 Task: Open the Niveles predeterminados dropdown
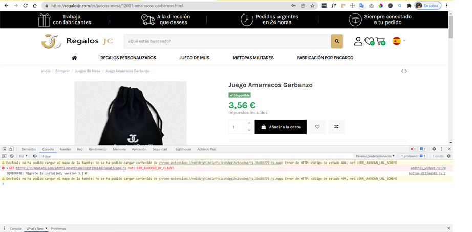pos(375,156)
